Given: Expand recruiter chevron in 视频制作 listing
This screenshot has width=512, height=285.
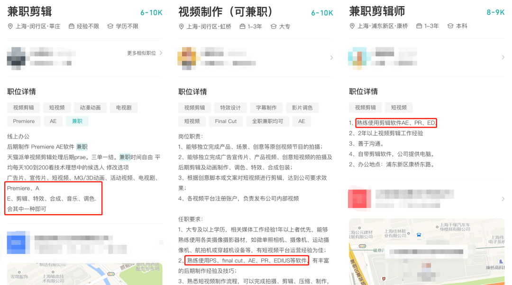Looking at the screenshot, I should (331, 58).
